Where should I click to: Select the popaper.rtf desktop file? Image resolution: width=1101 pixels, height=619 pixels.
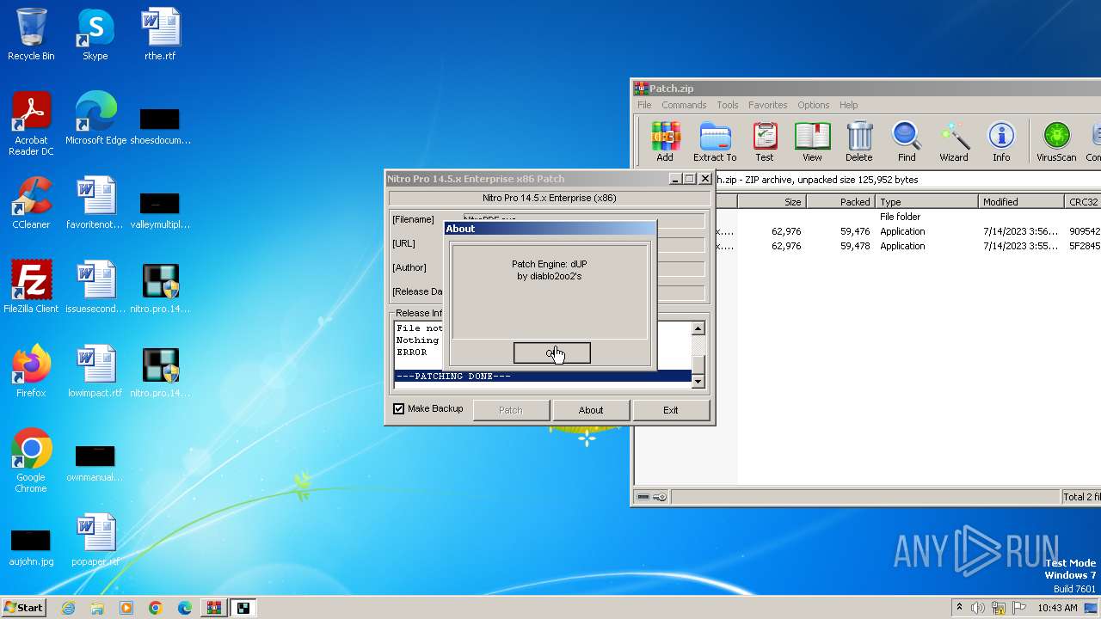pyautogui.click(x=95, y=540)
